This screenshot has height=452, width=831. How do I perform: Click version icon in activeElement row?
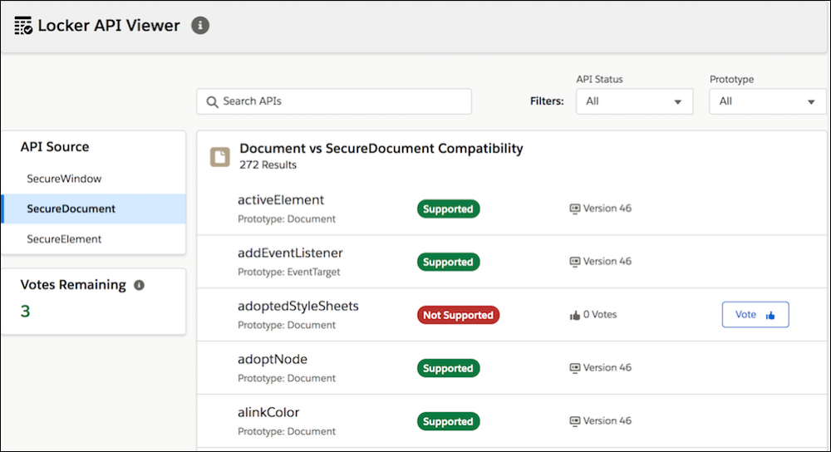574,209
